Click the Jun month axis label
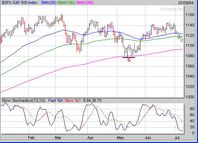Viewport: 198px width, 143px height. point(148,138)
